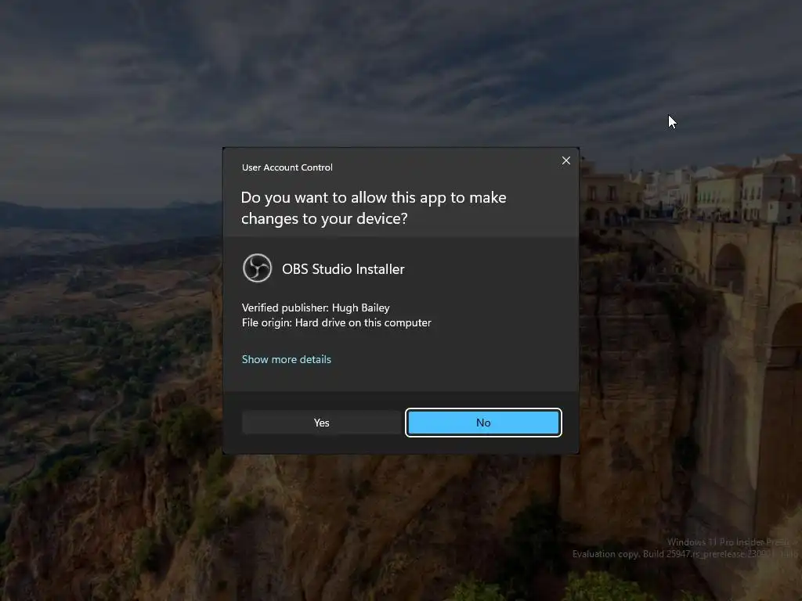Click the User Account Control title text
Viewport: 802px width, 601px height.
coord(287,167)
